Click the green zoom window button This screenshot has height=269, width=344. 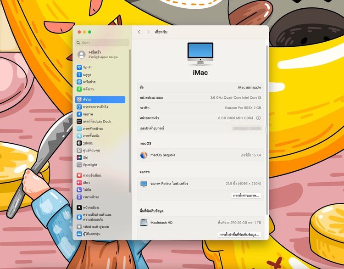(x=89, y=32)
